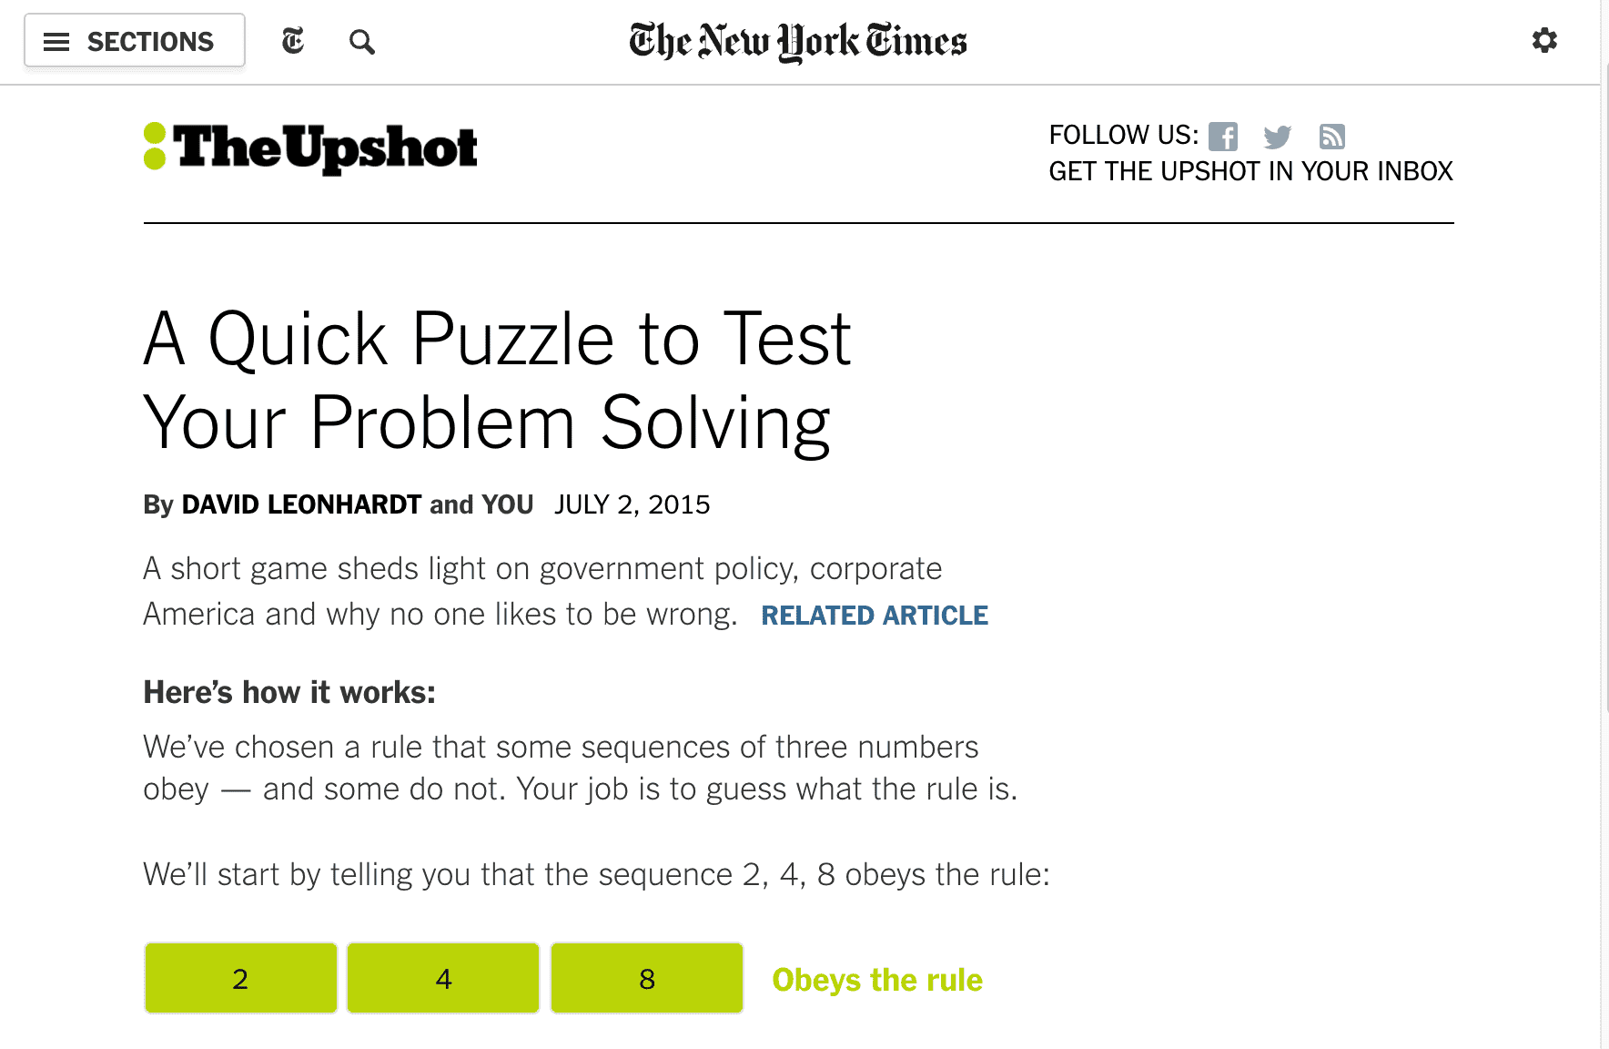
Task: Click the page scrollbar on the right
Action: point(1604,382)
